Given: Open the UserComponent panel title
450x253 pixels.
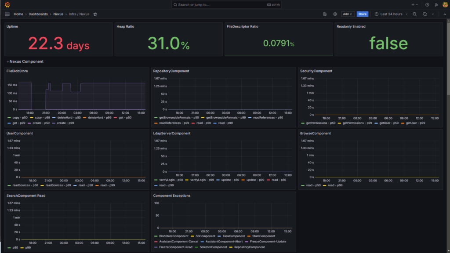Looking at the screenshot, I should pos(19,133).
